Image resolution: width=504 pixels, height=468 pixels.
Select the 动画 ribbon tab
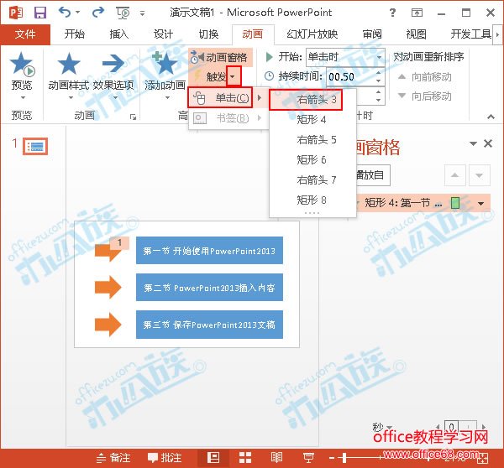[x=253, y=34]
